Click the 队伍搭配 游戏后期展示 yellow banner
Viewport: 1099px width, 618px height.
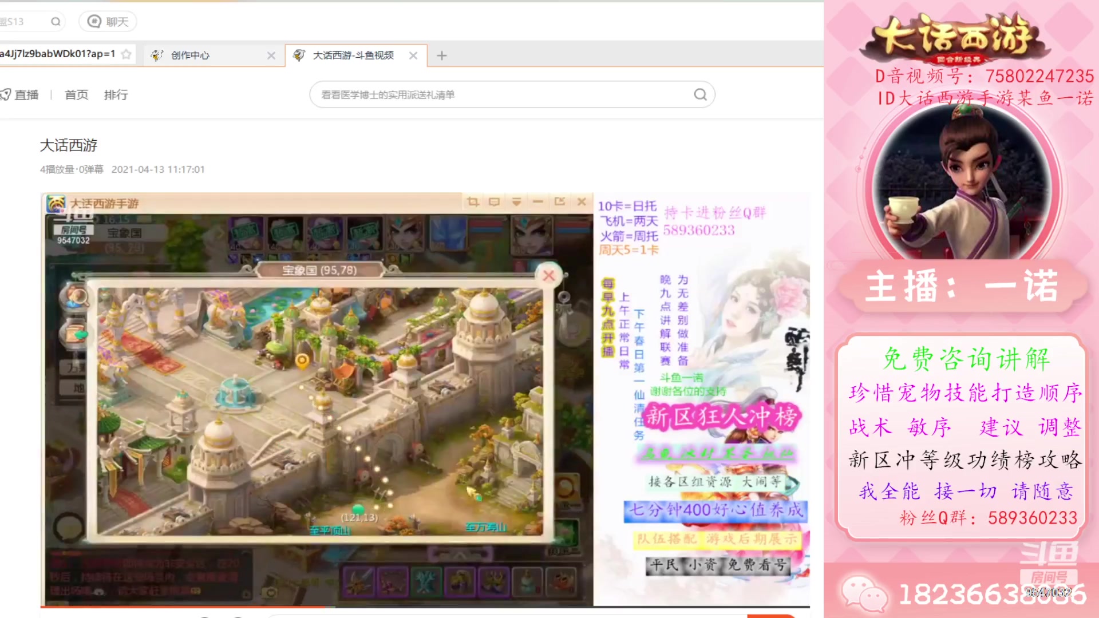(x=718, y=539)
